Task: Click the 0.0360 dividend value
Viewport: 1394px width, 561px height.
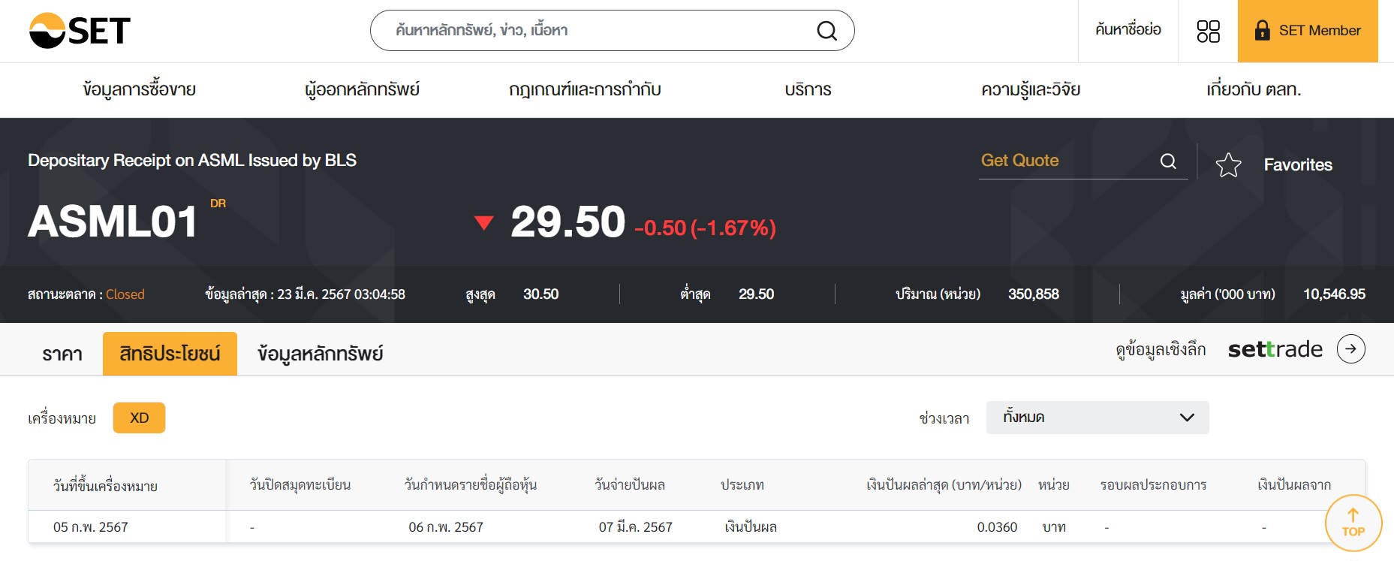Action: (x=997, y=527)
